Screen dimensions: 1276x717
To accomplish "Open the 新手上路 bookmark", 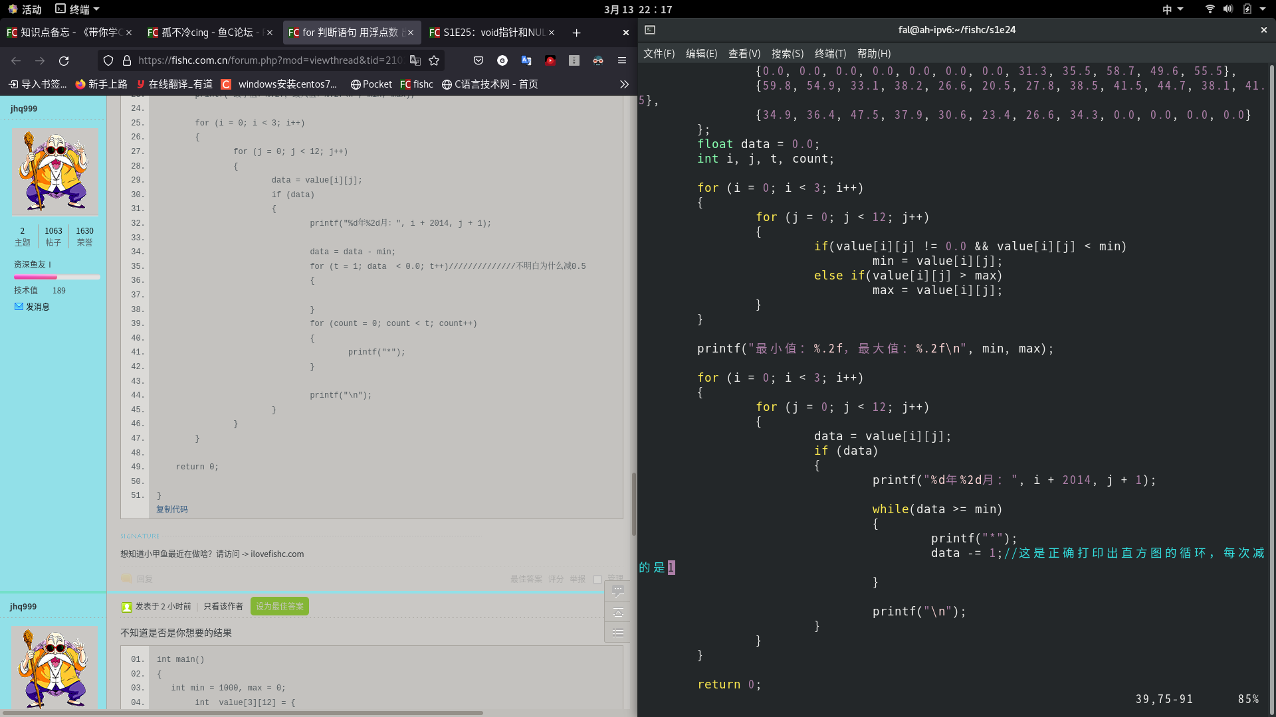I will (x=101, y=84).
